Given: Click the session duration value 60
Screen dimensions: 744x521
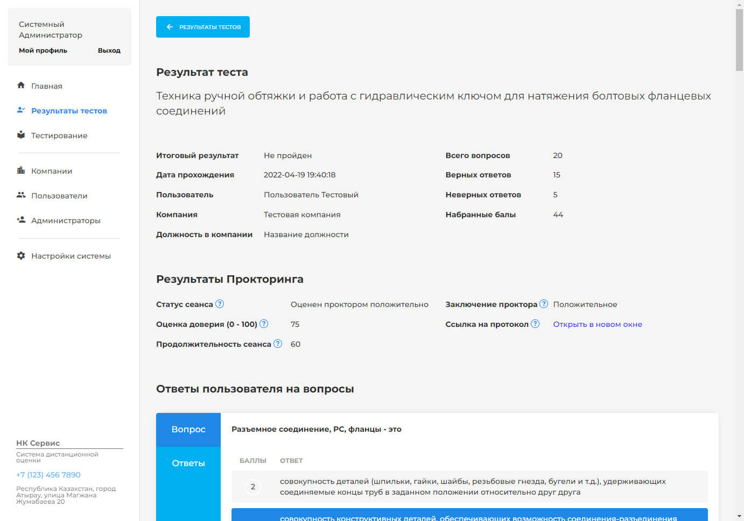Looking at the screenshot, I should click(x=296, y=344).
